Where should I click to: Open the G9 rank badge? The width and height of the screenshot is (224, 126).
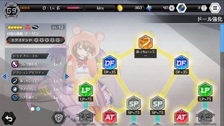12,11
